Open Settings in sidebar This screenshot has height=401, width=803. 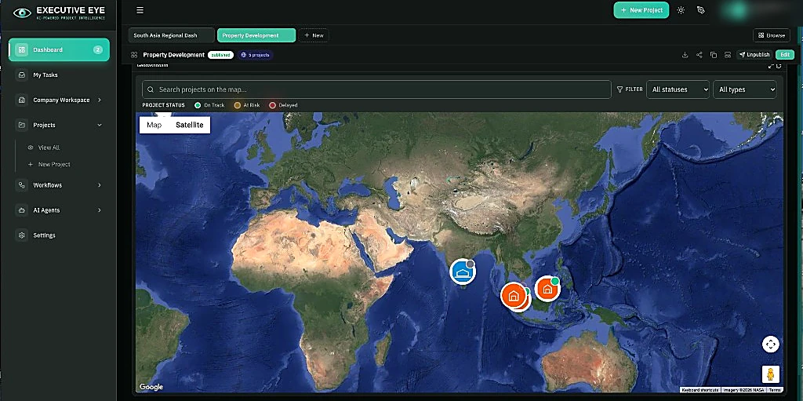44,235
